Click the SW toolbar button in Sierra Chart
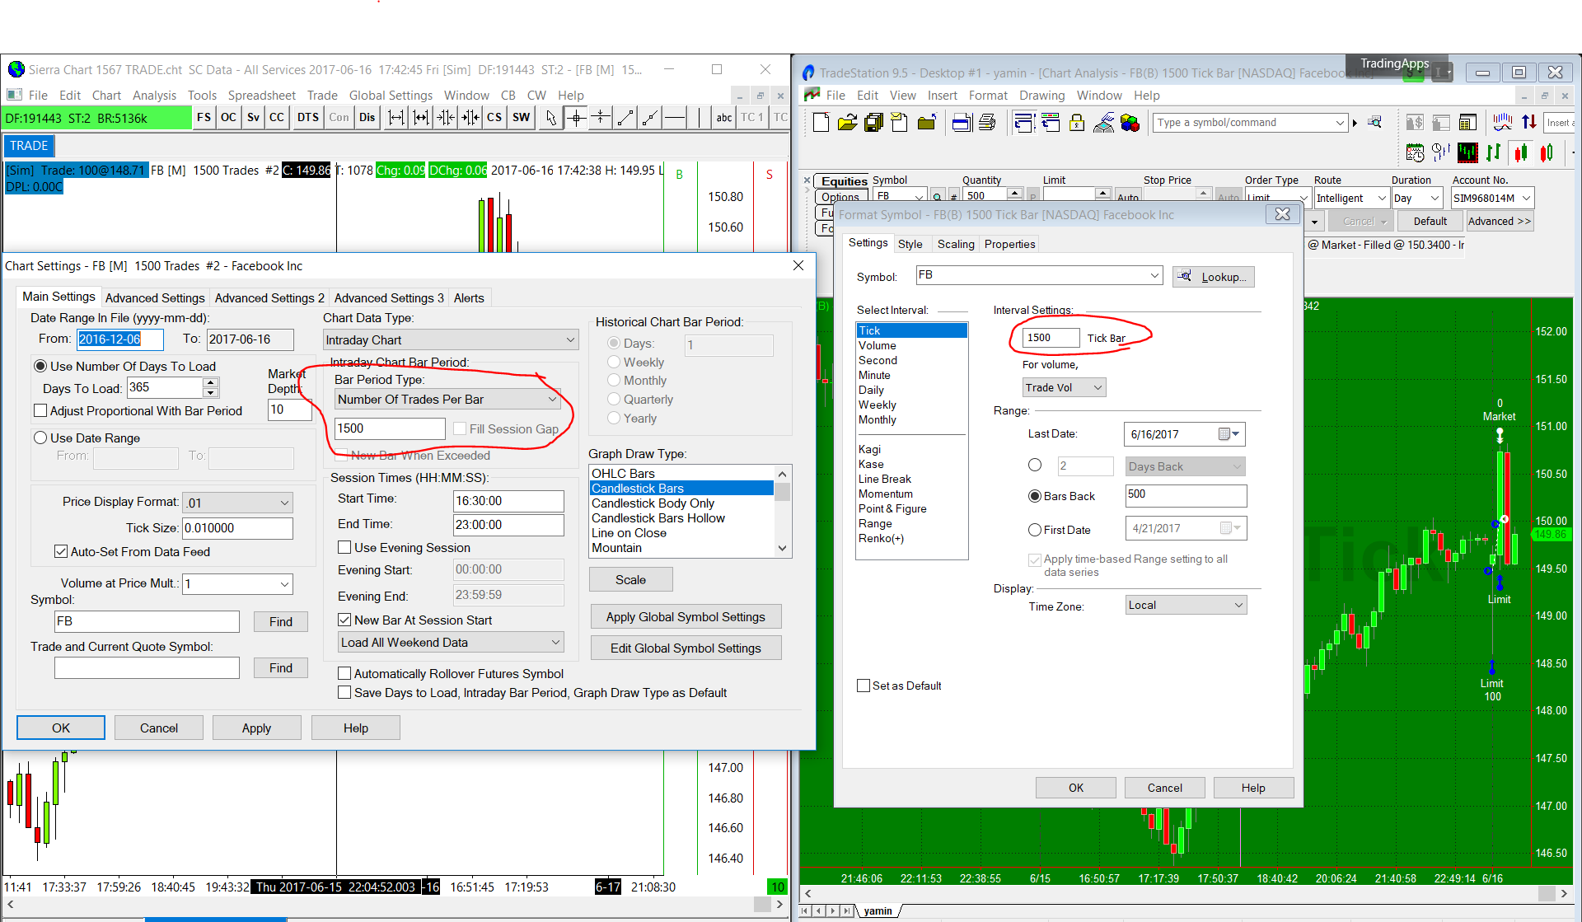 [x=522, y=118]
